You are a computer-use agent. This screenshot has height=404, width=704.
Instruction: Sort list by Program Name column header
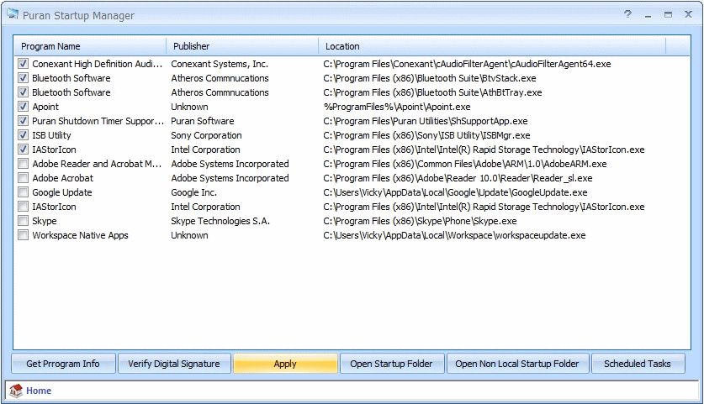tap(88, 46)
